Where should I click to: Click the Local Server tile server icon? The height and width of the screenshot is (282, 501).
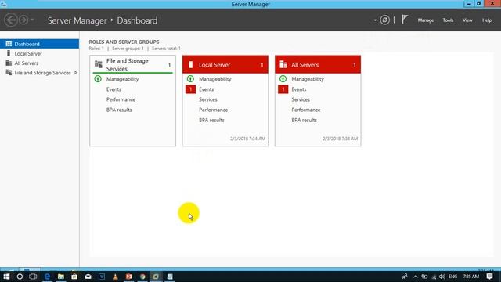click(x=190, y=64)
